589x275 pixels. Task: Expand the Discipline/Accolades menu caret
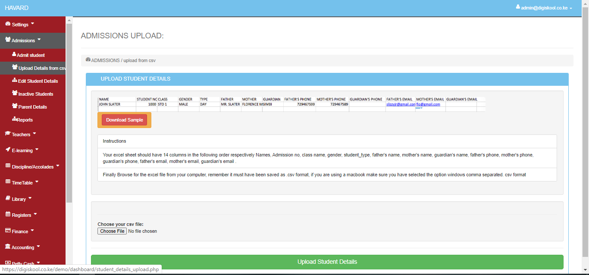pos(58,166)
